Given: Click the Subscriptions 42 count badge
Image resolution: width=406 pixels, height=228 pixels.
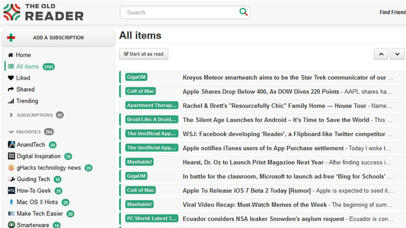Looking at the screenshot, I should pyautogui.click(x=60, y=115).
